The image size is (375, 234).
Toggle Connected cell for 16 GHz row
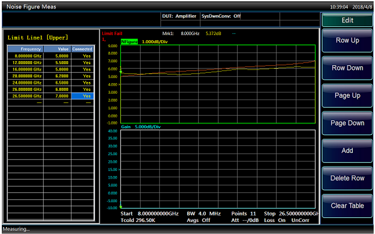(x=82, y=69)
